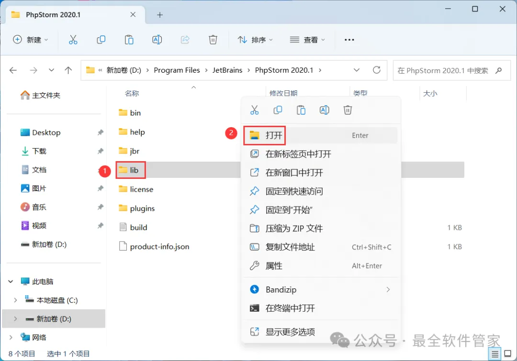Image resolution: width=517 pixels, height=361 pixels.
Task: Choose 复制文件地址 menu item
Action: tap(320, 247)
